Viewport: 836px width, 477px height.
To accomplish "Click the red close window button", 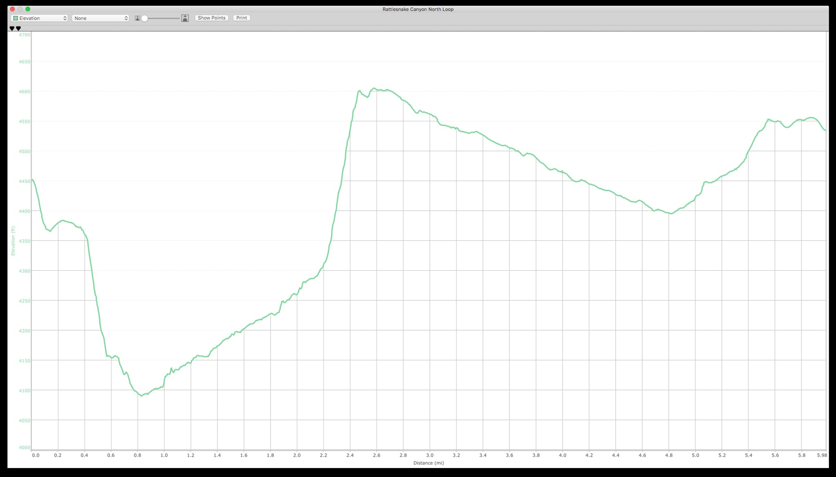I will (x=12, y=9).
